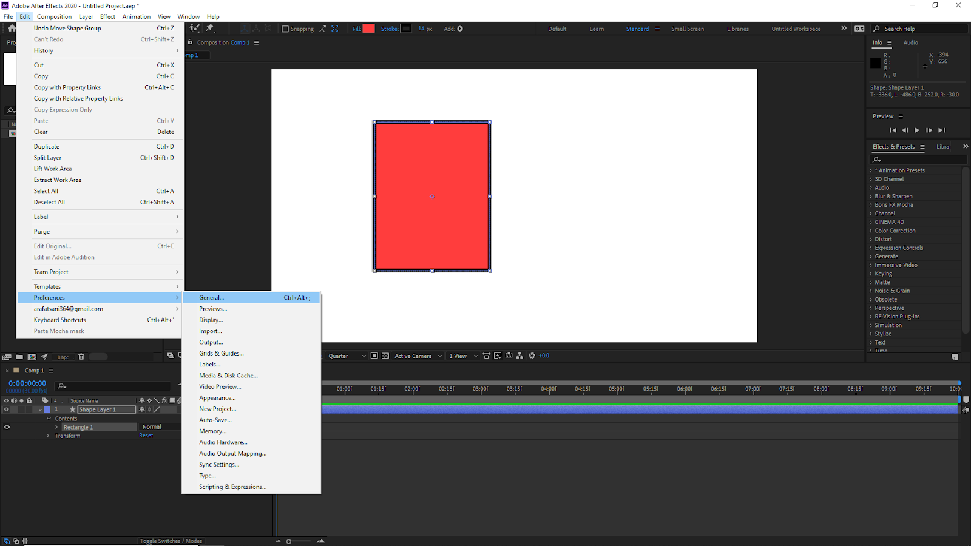Open the composition flowchart icon

[x=519, y=356]
